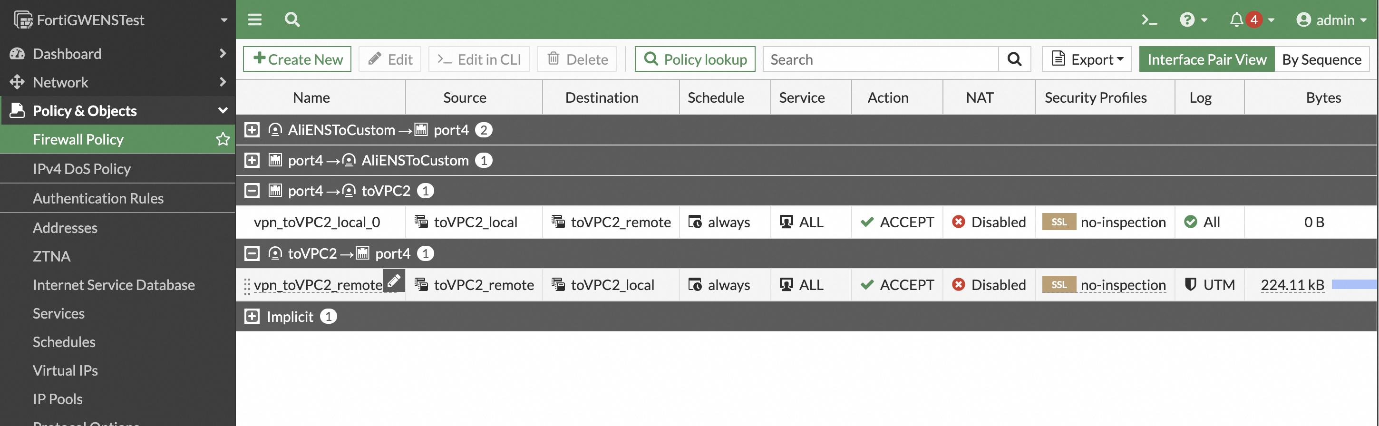
Task: Click Edit in CLI button
Action: (478, 59)
